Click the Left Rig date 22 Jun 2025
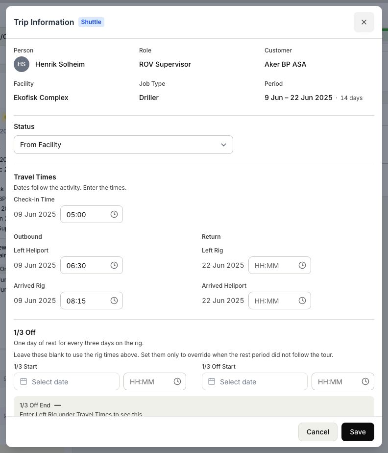This screenshot has height=453, width=388. click(x=223, y=265)
